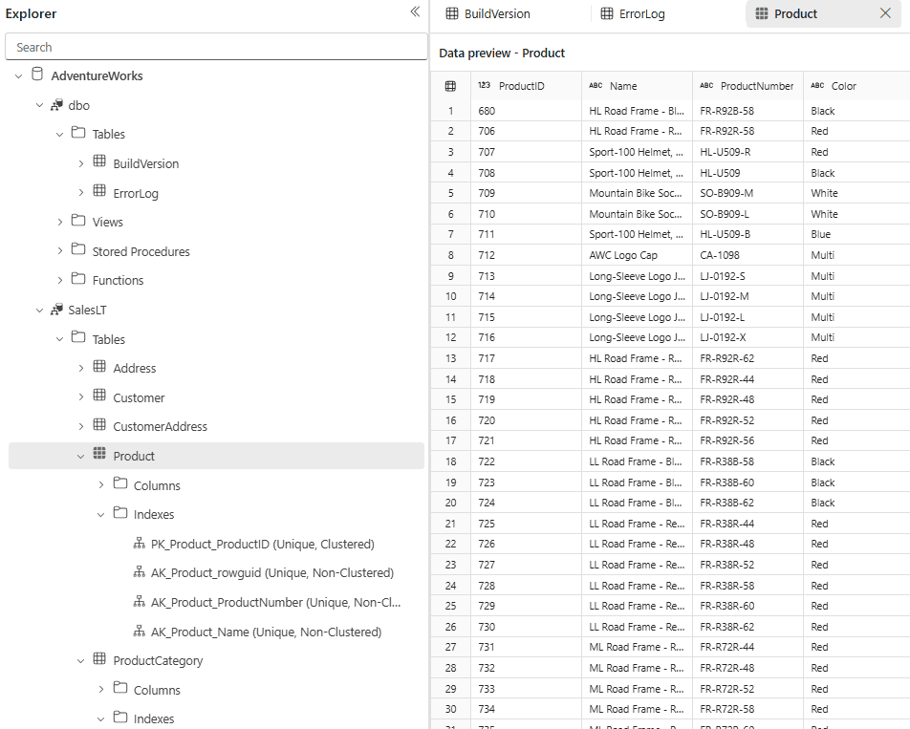Click the AdventureWorks database icon
The width and height of the screenshot is (910, 729).
coord(37,75)
